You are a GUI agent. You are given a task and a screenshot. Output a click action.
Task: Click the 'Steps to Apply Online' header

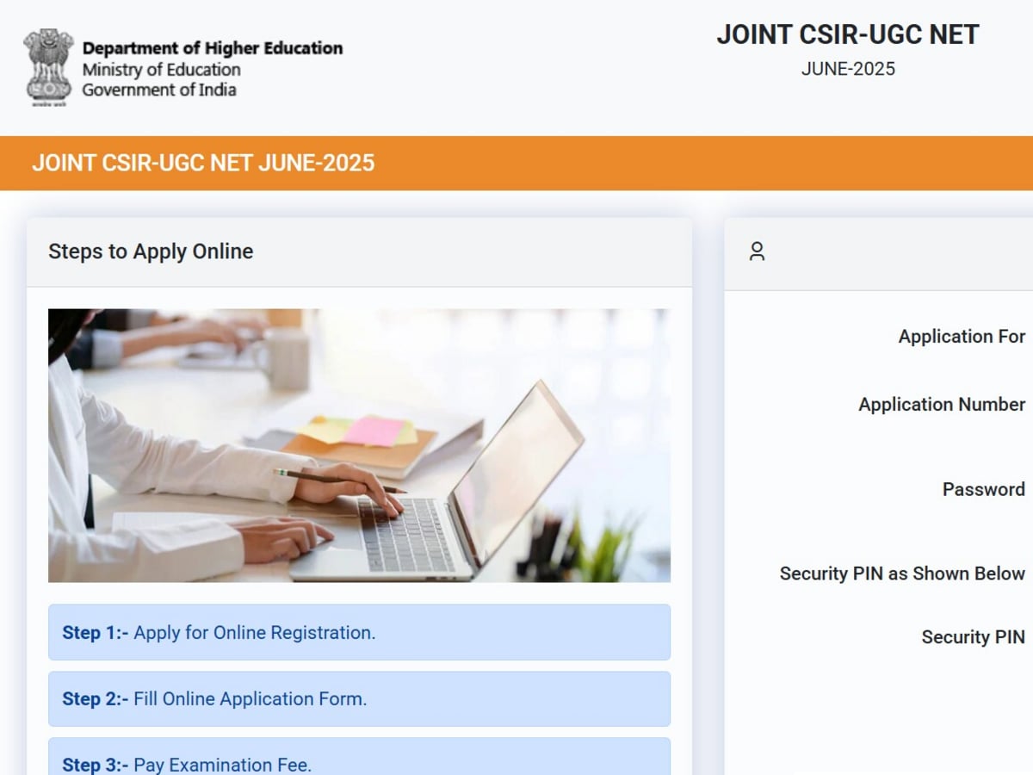(x=151, y=251)
